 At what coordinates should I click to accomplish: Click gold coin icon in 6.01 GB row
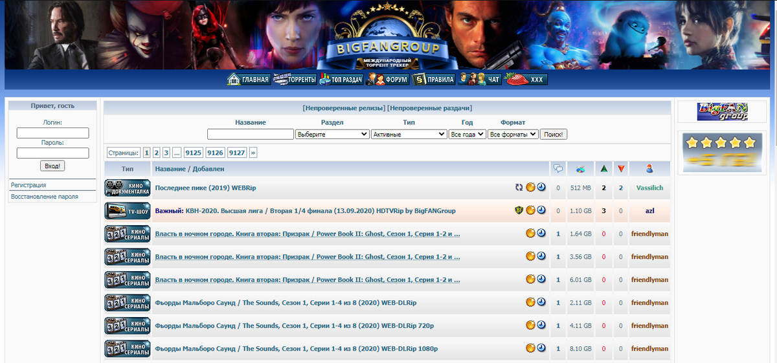click(530, 280)
